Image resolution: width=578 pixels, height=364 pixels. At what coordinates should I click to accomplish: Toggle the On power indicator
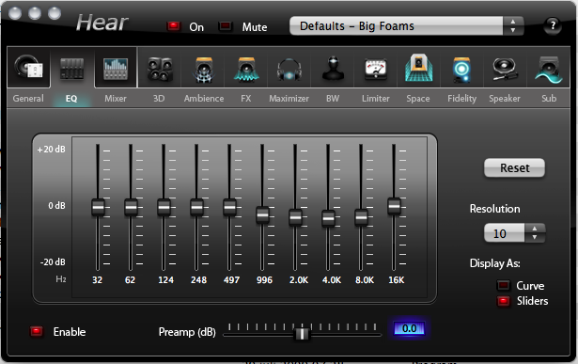click(x=173, y=26)
